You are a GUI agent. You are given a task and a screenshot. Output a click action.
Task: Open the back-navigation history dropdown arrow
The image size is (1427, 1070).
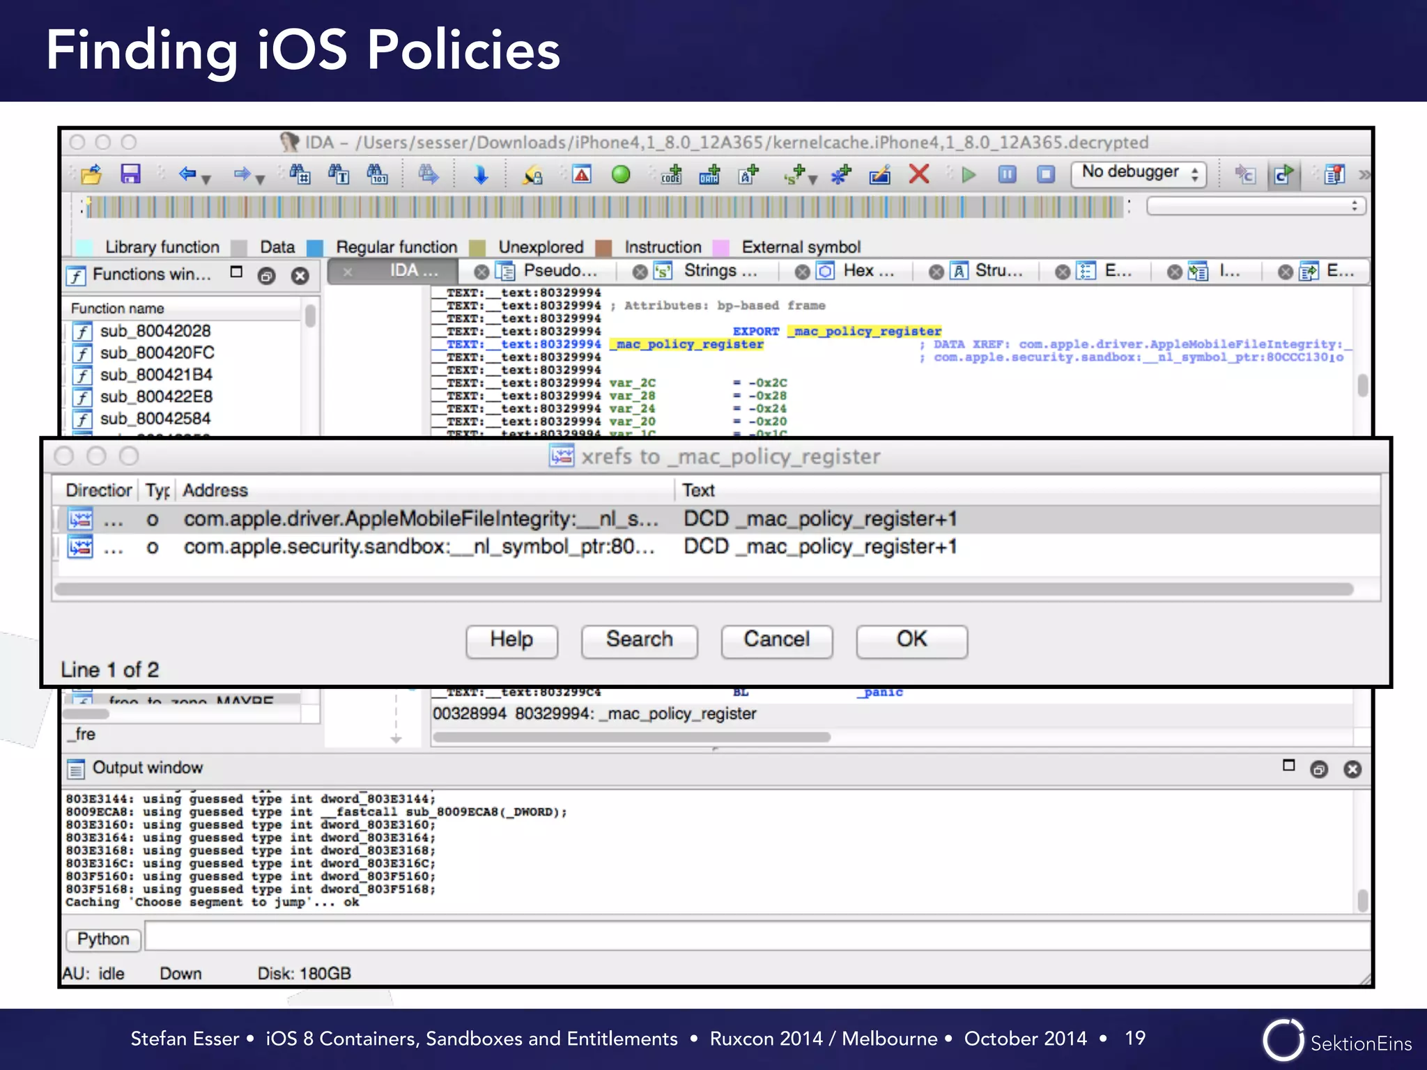[206, 180]
